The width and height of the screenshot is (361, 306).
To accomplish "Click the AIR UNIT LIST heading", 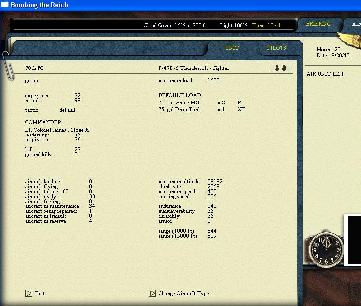I will [x=325, y=74].
